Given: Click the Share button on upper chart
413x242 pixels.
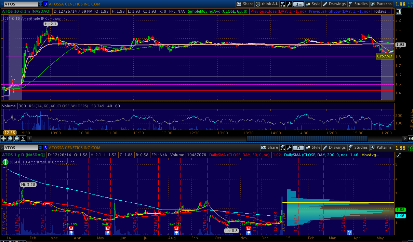Looking at the screenshot, I should coord(245,4).
